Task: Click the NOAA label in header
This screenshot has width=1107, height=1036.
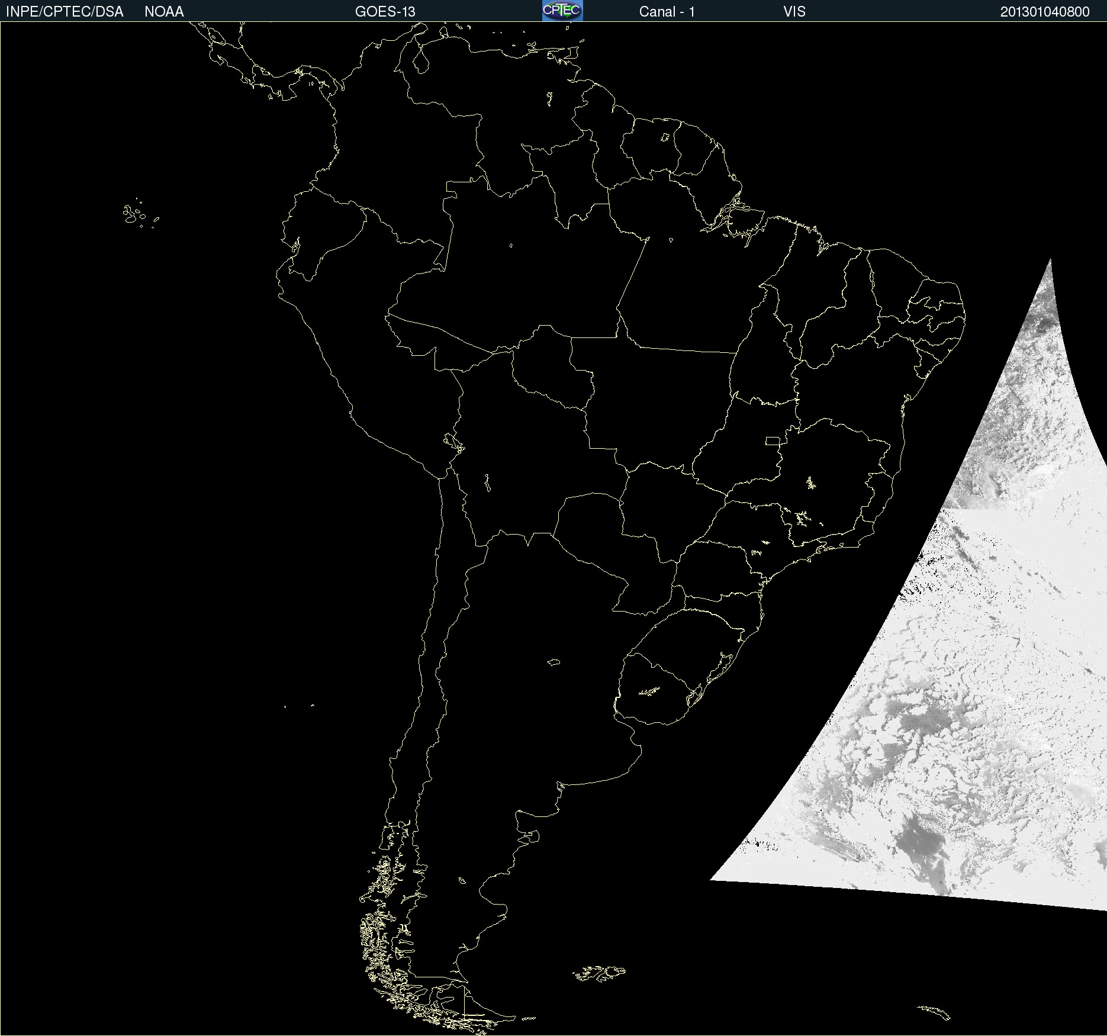Action: click(164, 12)
